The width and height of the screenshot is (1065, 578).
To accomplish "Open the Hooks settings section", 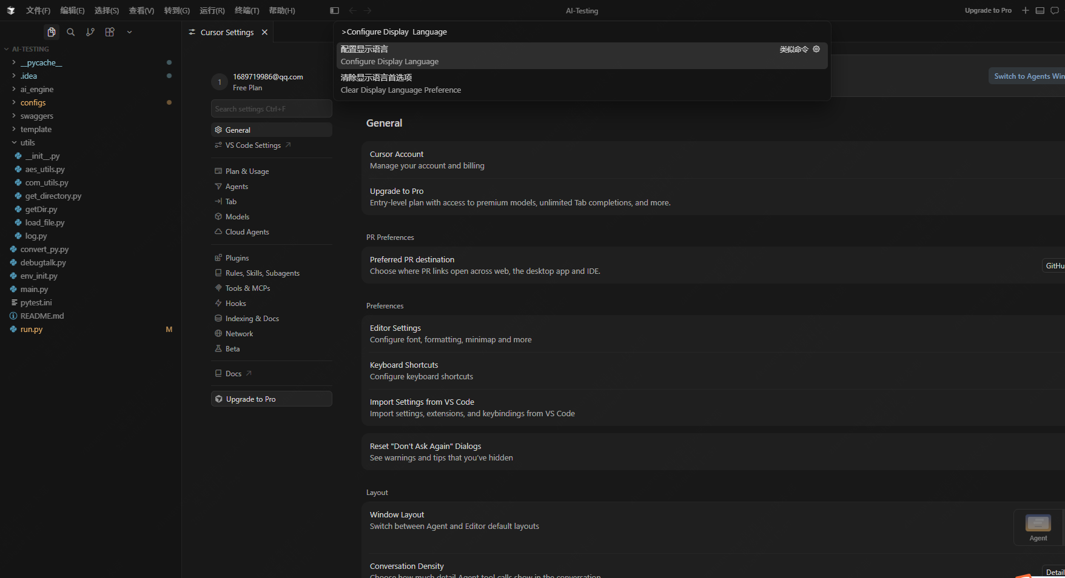I will 272,304.
